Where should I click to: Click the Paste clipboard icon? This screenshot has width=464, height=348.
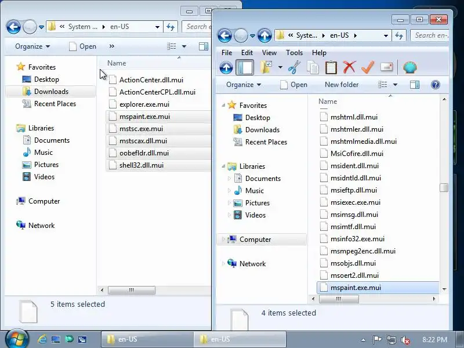click(331, 67)
